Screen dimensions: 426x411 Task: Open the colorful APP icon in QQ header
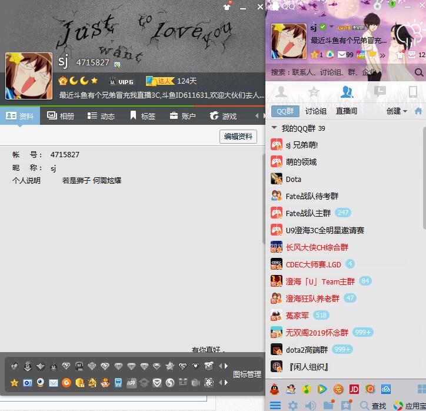361,55
